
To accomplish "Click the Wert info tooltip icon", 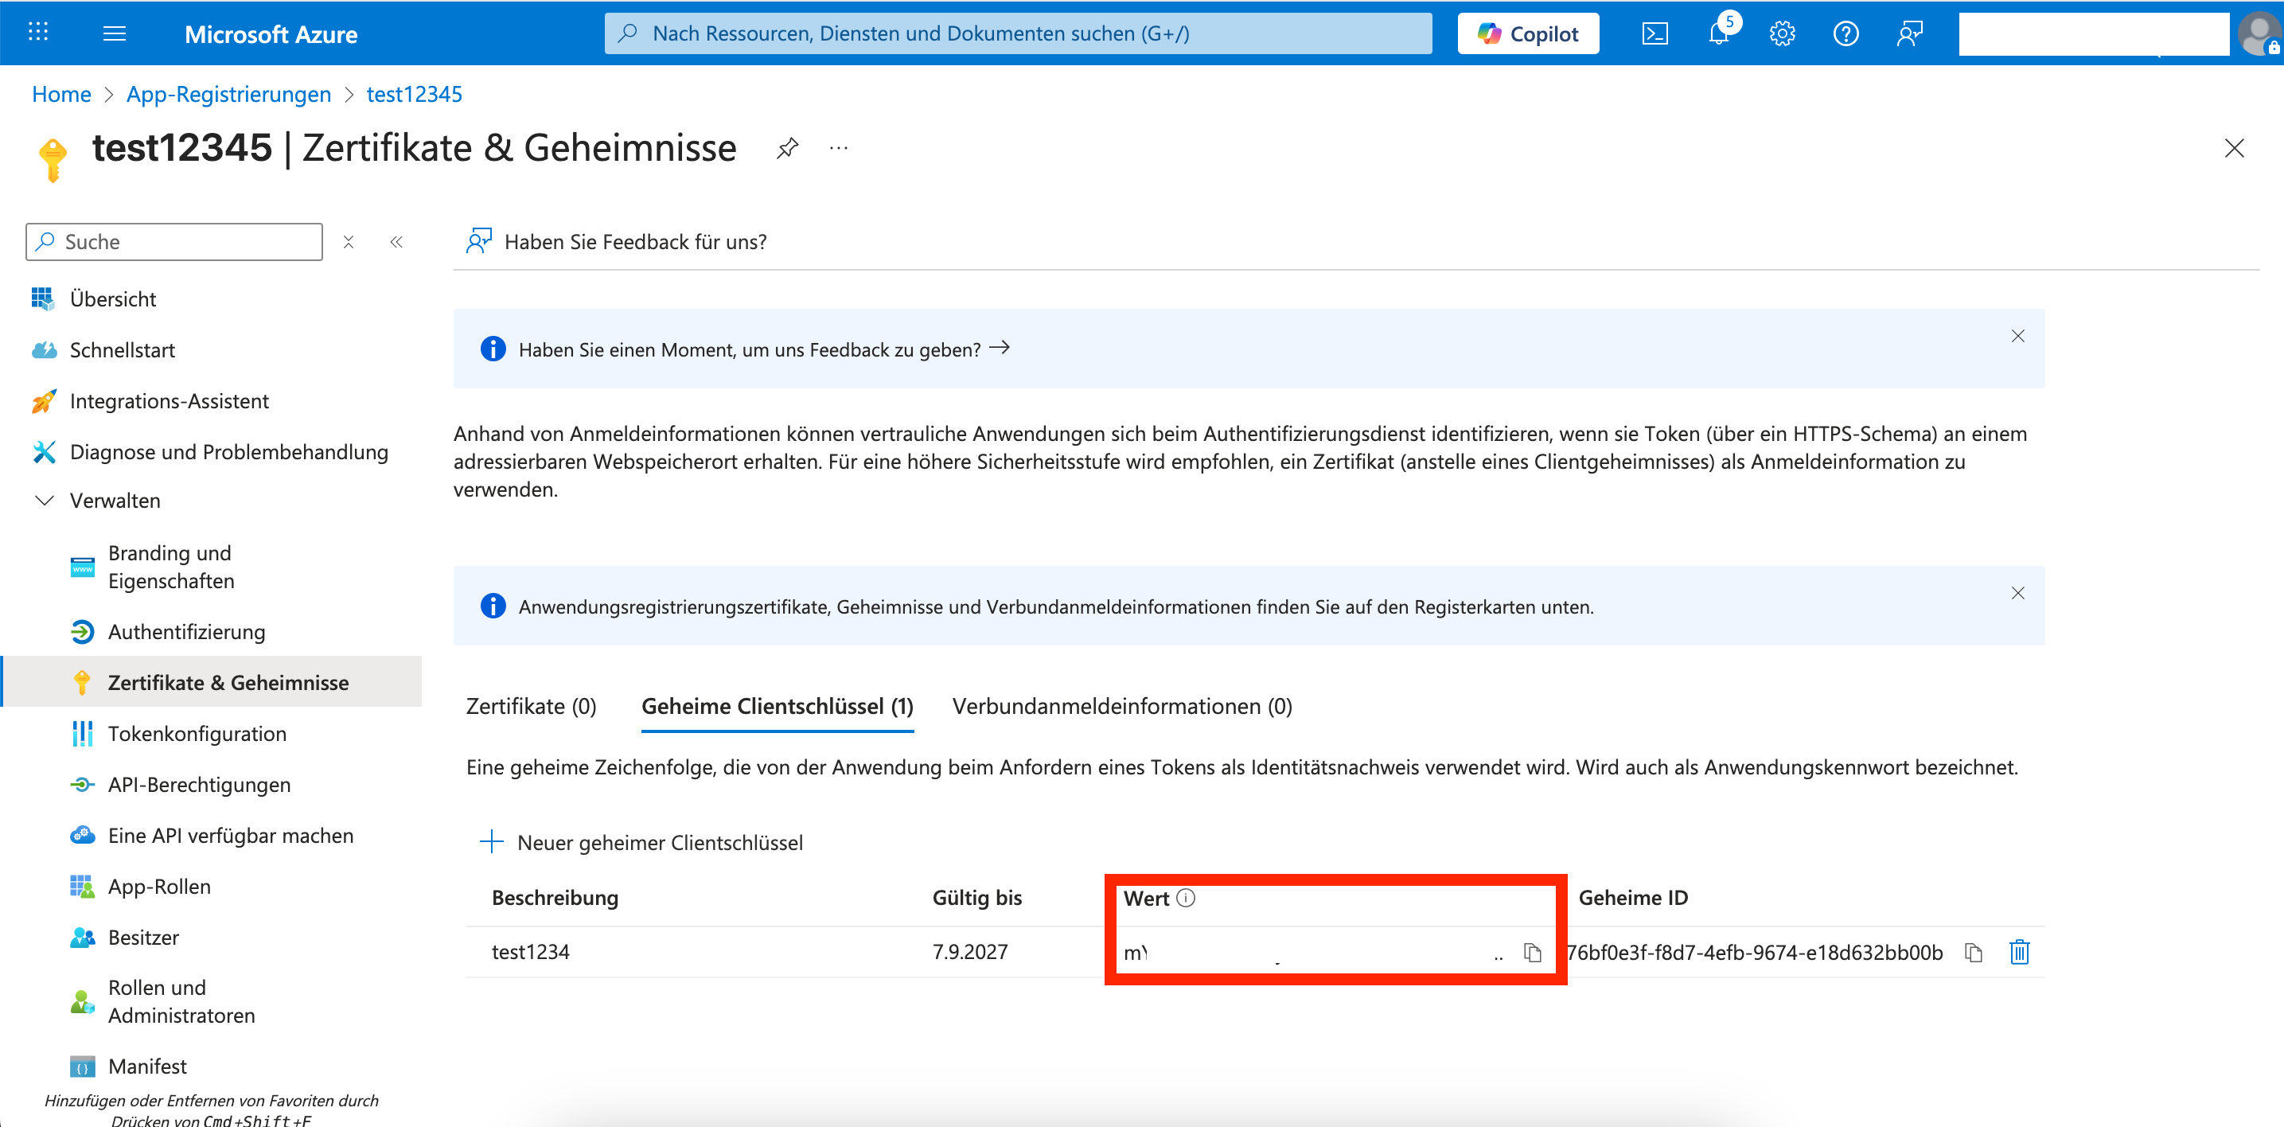I will (1186, 899).
